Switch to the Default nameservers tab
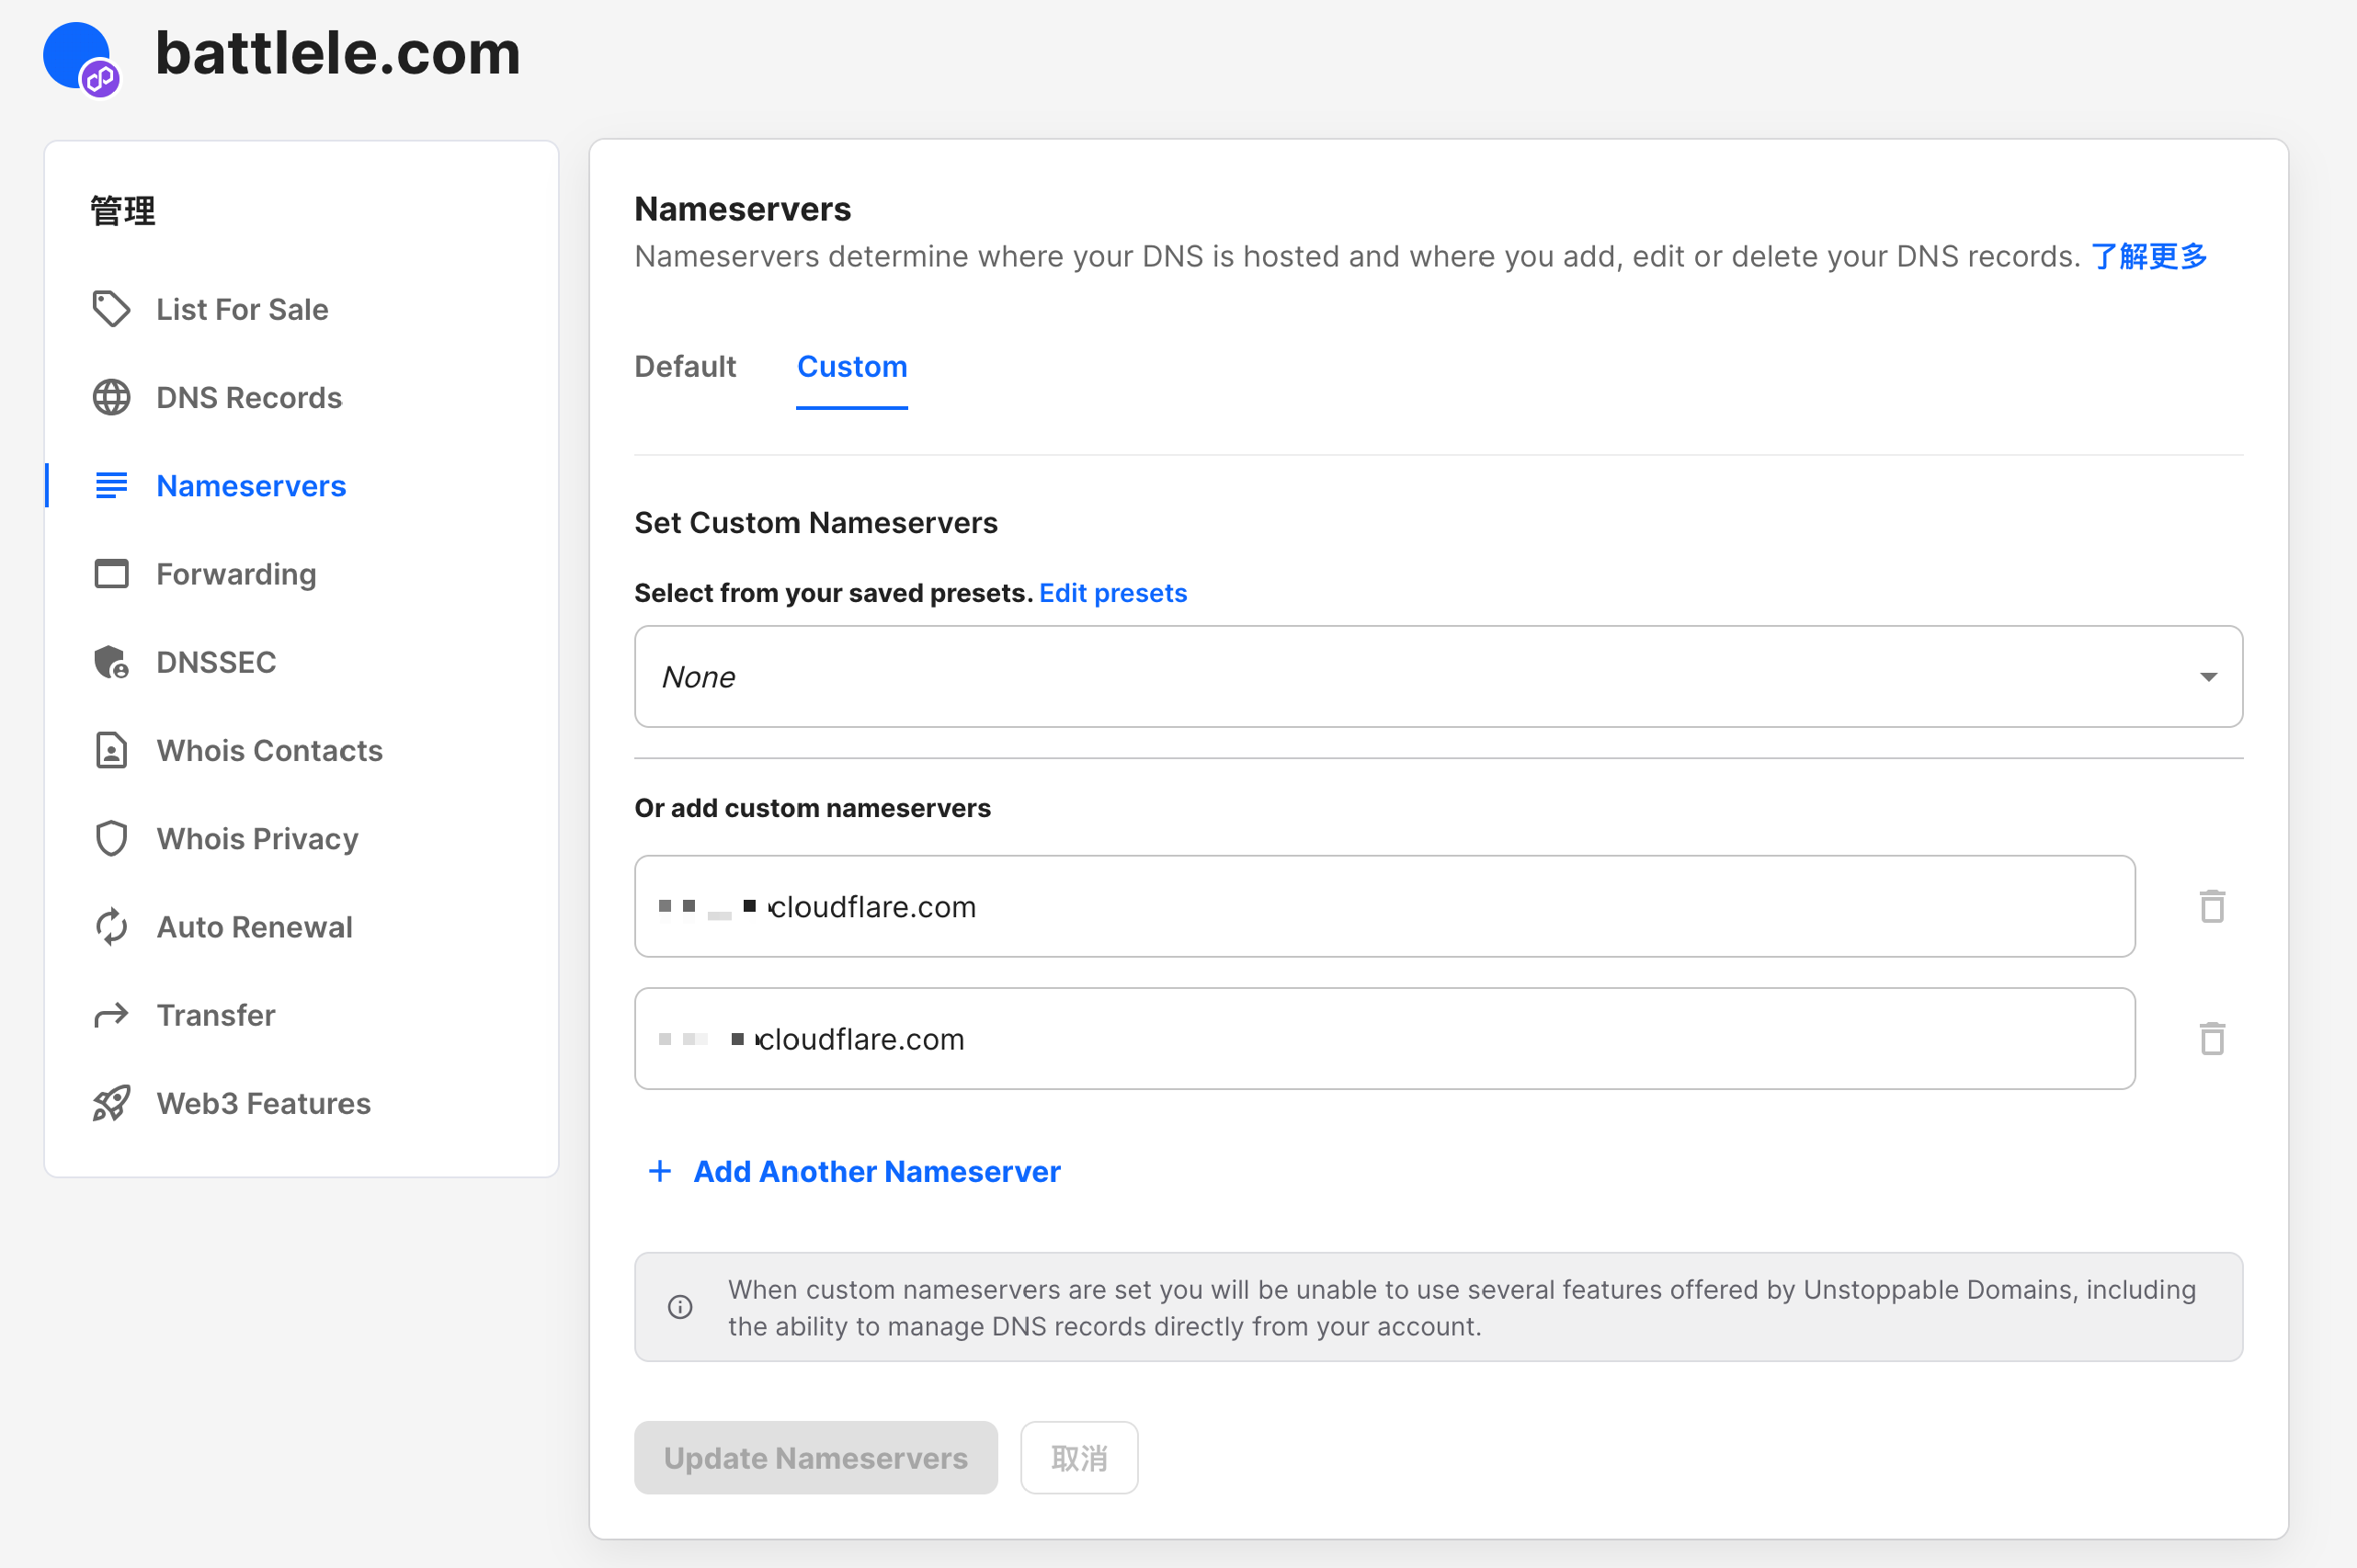 685,367
